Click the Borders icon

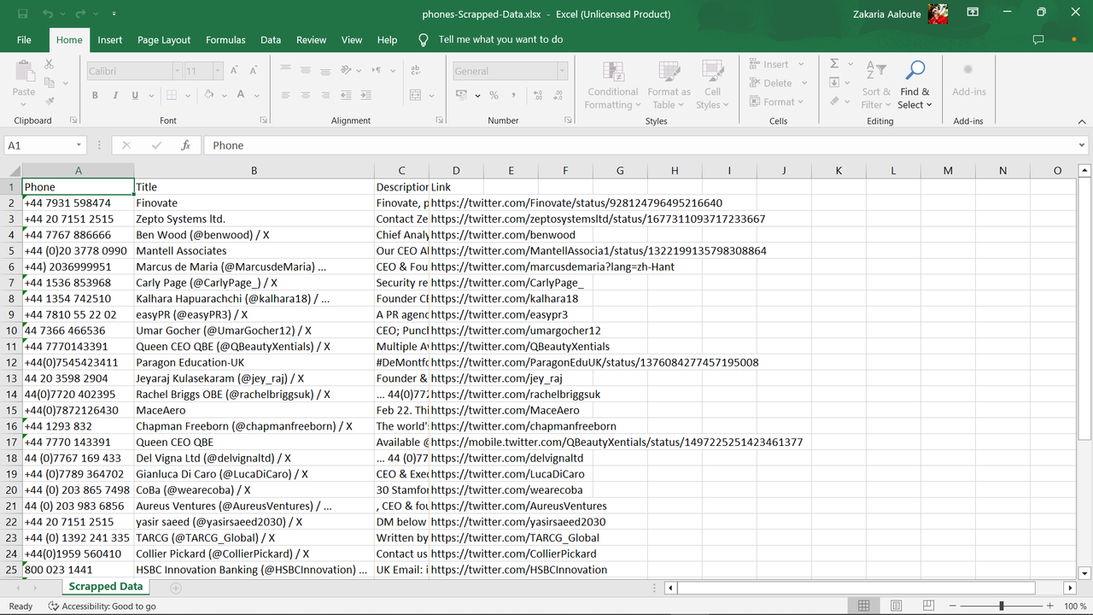coord(172,95)
